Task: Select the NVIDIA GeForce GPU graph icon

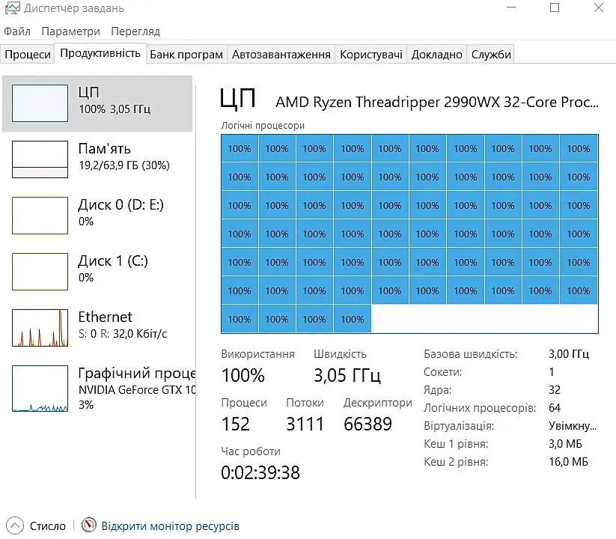Action: click(x=40, y=388)
